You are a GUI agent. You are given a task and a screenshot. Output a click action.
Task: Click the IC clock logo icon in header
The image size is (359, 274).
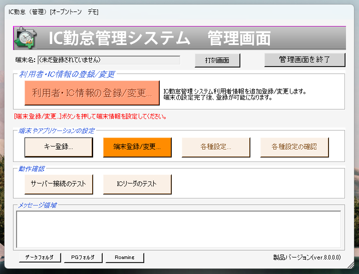[26, 38]
